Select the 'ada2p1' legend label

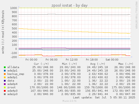coord(12,71)
